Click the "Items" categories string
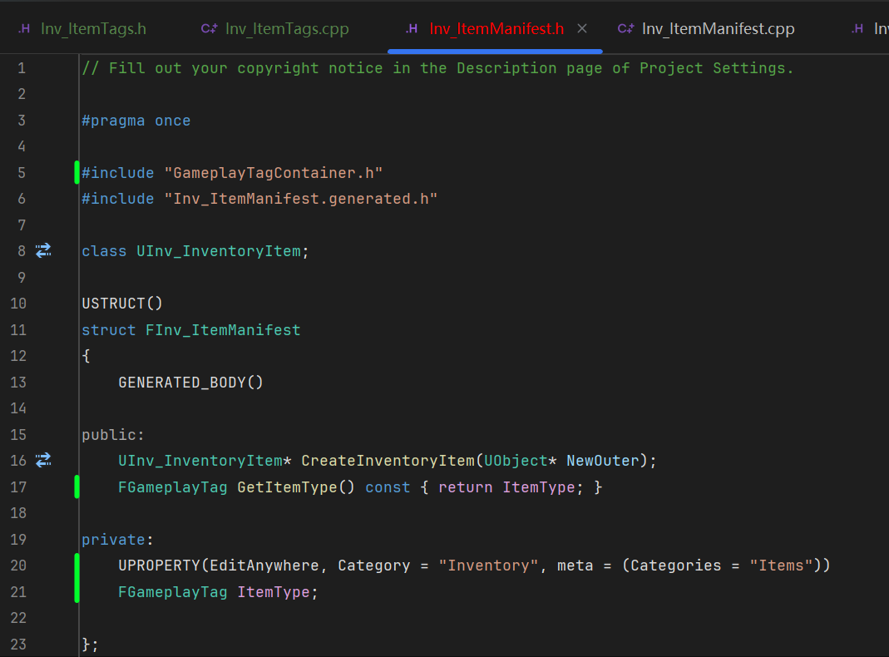889x657 pixels. 781,566
